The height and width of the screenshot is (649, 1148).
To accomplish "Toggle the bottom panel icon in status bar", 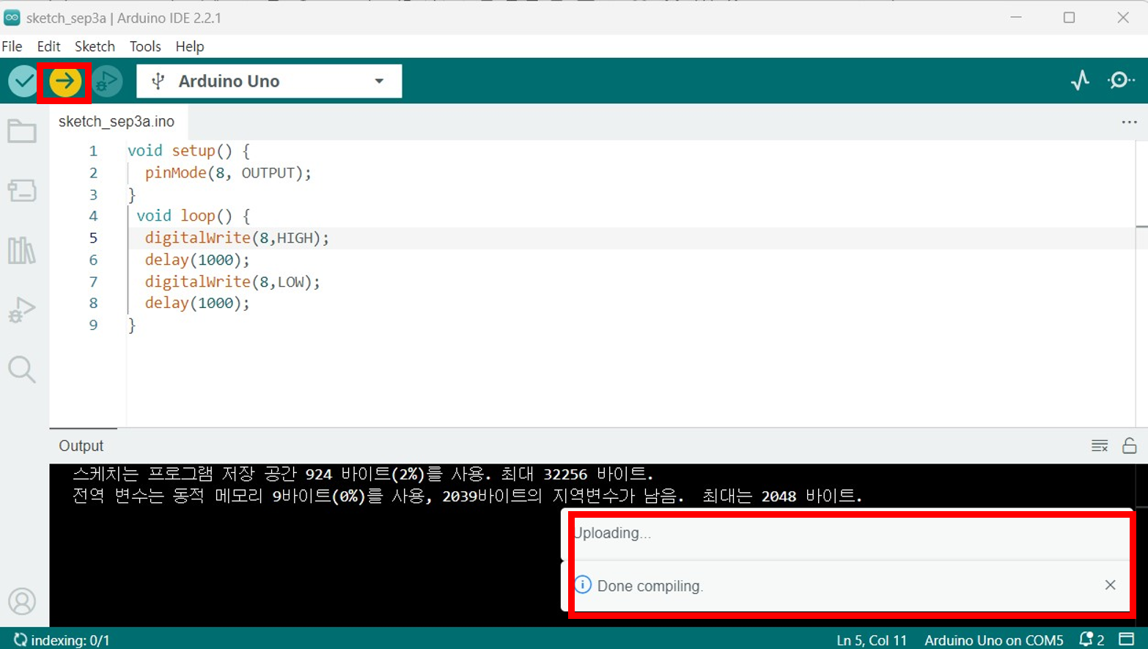I will pos(1127,639).
